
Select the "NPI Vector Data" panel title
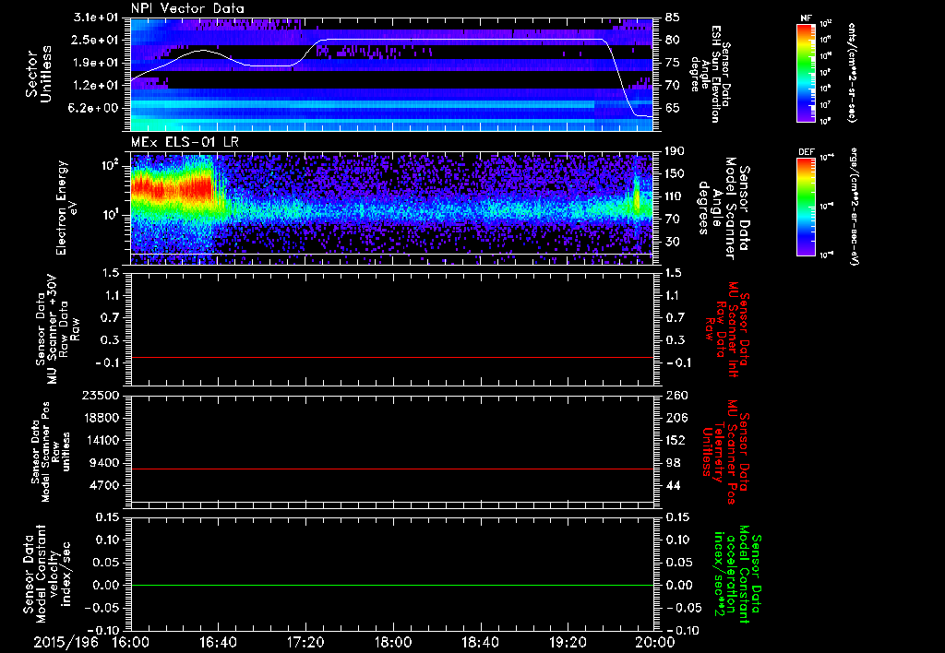tap(187, 8)
